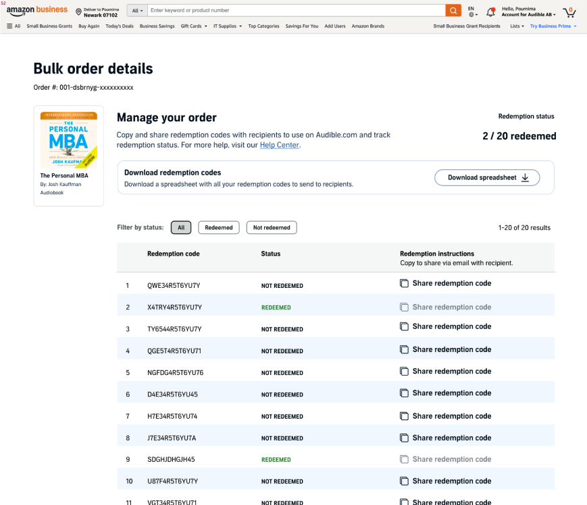Click the copy icon for code J7E34R5T6YU7A
The width and height of the screenshot is (587, 505).
click(404, 438)
